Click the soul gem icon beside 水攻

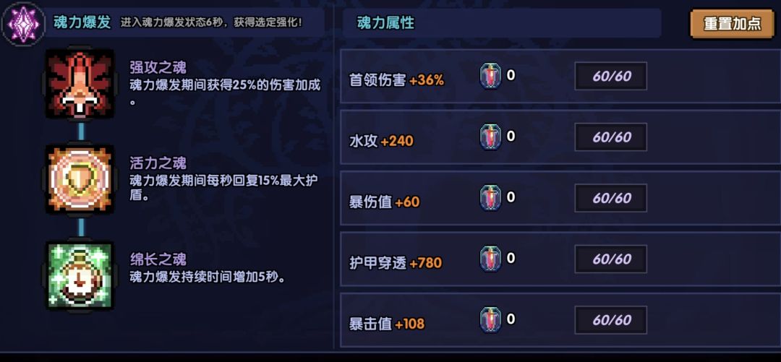[x=491, y=137]
